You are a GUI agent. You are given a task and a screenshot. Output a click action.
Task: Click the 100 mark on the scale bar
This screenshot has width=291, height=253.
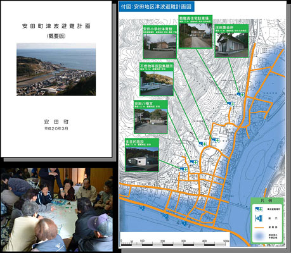(x=142, y=241)
